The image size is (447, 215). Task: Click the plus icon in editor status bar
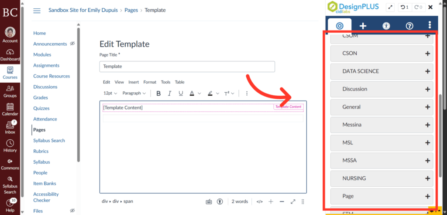tap(271, 202)
